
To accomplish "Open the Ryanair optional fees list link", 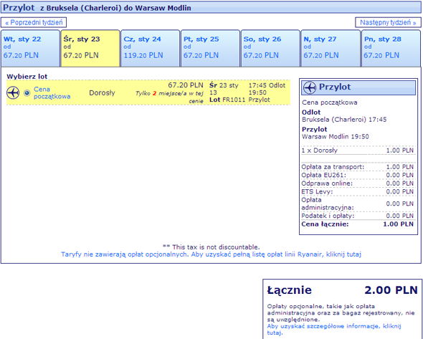I will pos(211,254).
